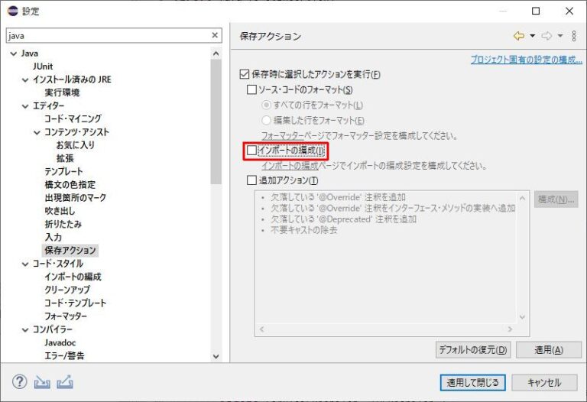Image resolution: width=587 pixels, height=402 pixels.
Task: Collapse インストール済みの JRE node
Action: [25, 79]
